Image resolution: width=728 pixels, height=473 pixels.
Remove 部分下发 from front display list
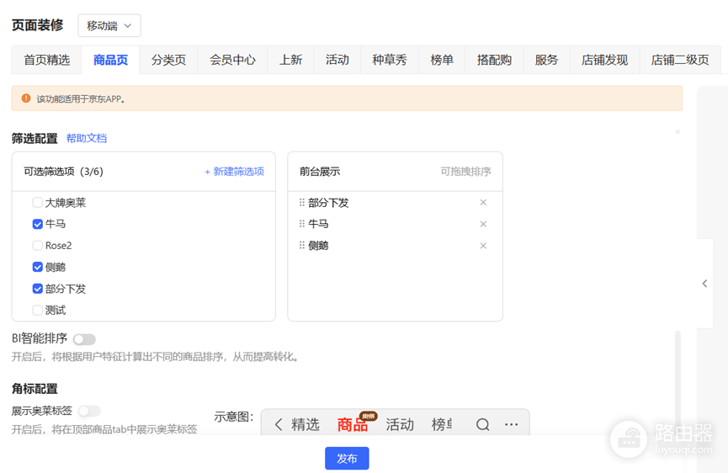483,202
